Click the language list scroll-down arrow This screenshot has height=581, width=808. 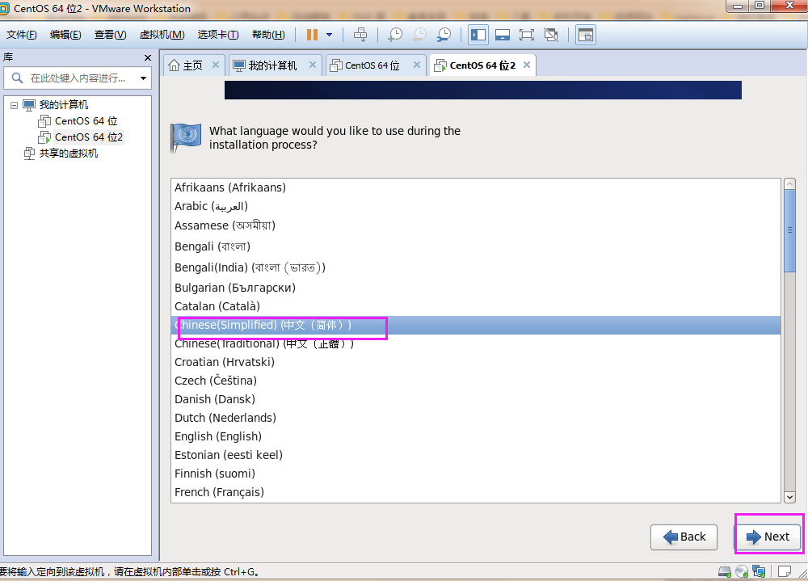coord(789,497)
